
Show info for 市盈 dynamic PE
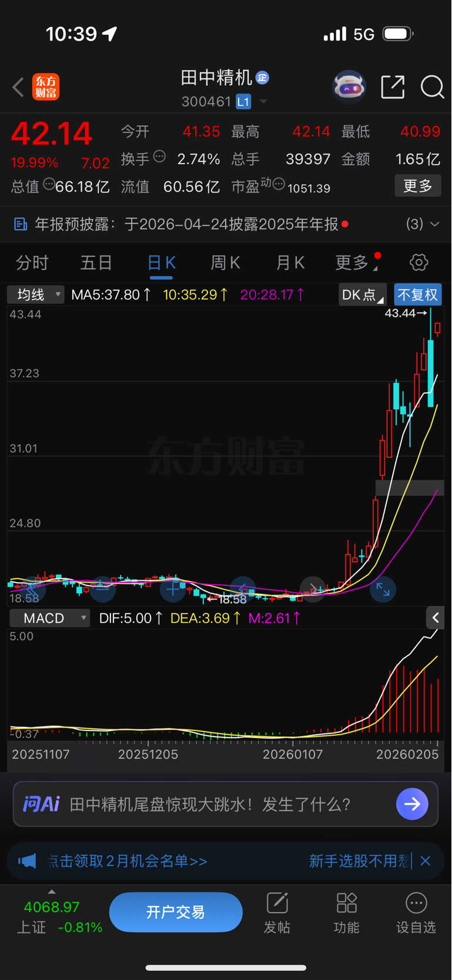pos(279,184)
